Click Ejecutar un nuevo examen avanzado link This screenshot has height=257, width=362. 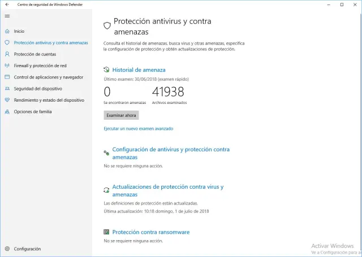(138, 129)
